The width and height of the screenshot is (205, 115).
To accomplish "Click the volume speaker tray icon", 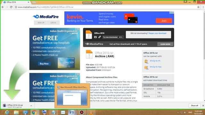I will pyautogui.click(x=185, y=112).
